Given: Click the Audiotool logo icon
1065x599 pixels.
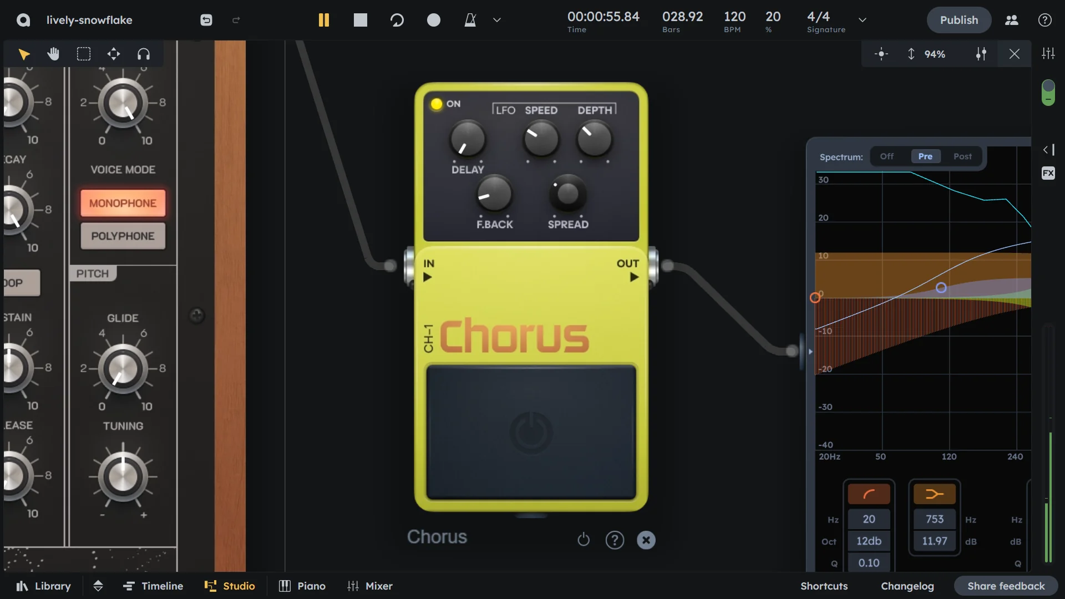Looking at the screenshot, I should [x=23, y=20].
